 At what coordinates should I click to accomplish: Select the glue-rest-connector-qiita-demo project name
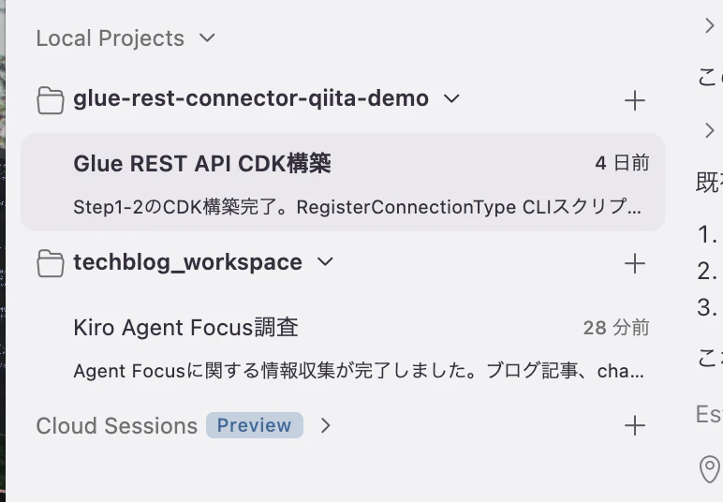251,98
